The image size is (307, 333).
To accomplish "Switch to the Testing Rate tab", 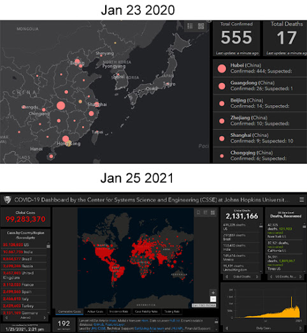I will (x=172, y=311).
